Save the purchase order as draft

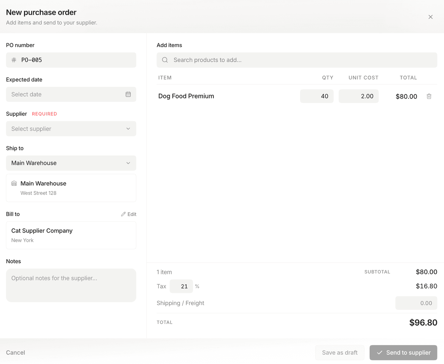point(340,353)
